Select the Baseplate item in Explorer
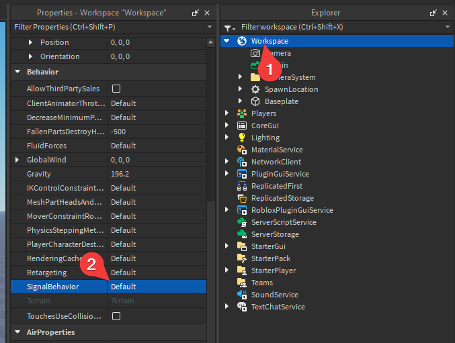 click(x=281, y=101)
